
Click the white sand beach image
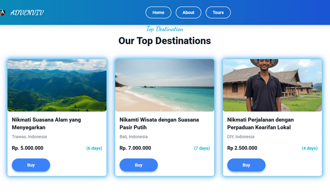tap(165, 85)
